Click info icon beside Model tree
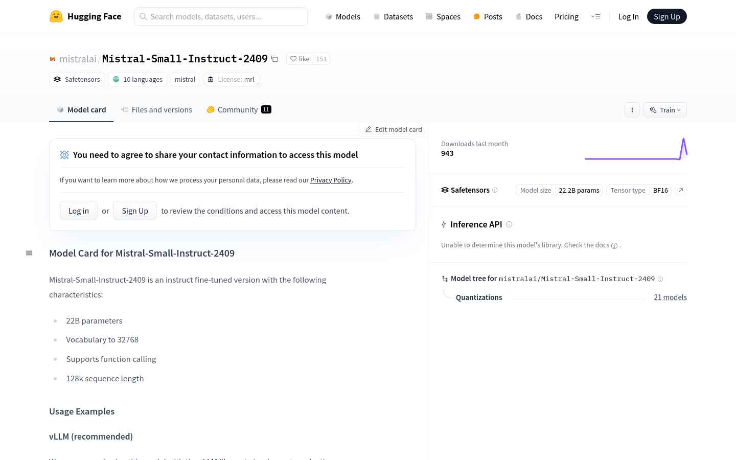Viewport: 736px width, 460px height. (660, 279)
